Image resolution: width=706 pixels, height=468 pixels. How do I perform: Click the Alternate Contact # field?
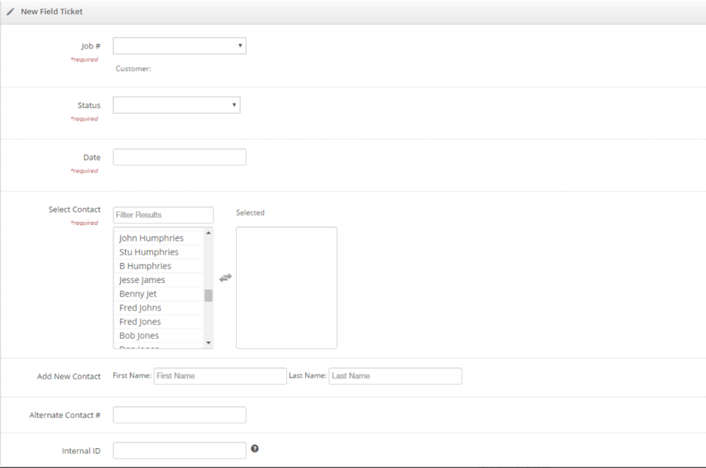tap(179, 415)
